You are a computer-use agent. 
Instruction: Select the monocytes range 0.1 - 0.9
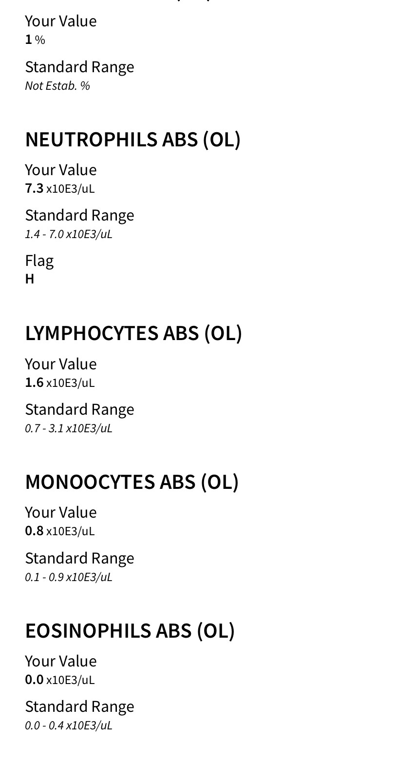69,577
